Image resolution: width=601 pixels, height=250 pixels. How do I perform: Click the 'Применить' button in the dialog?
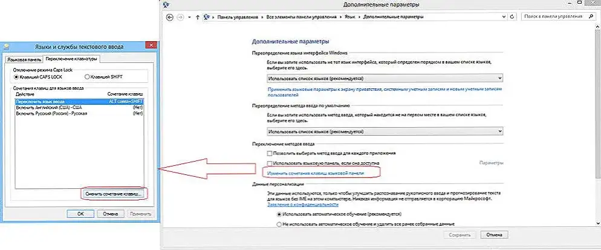pos(141,214)
